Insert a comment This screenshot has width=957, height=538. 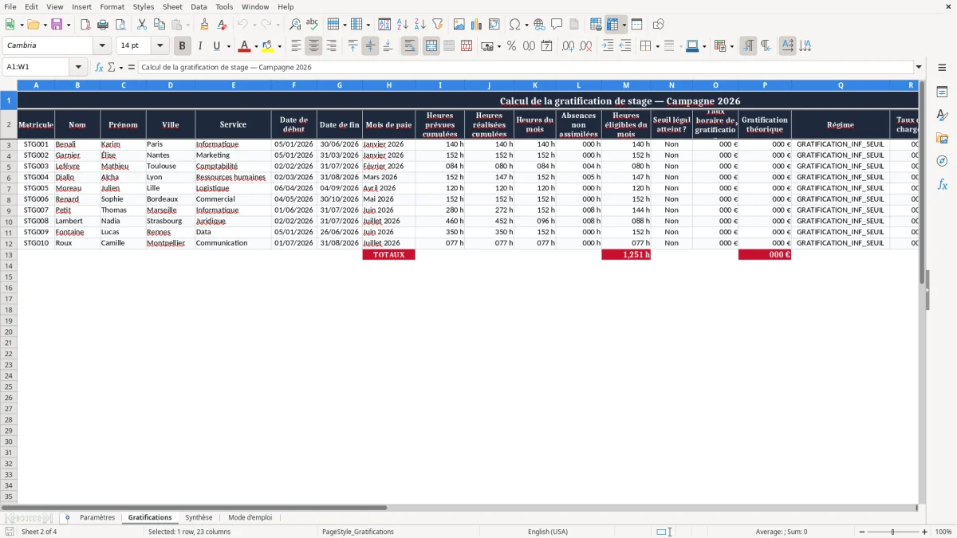coord(557,25)
